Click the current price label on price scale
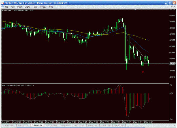This screenshot has height=128, width=177. click(x=172, y=63)
